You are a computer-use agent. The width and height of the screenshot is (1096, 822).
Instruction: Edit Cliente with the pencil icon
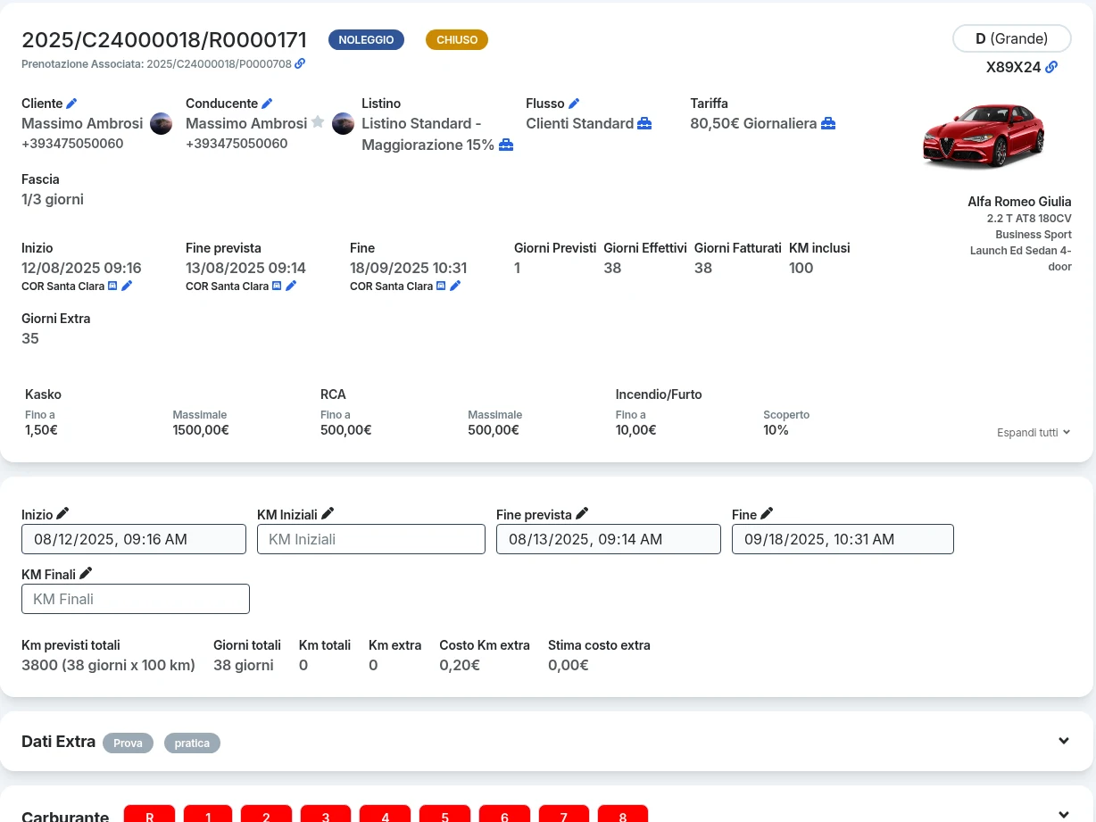(71, 104)
